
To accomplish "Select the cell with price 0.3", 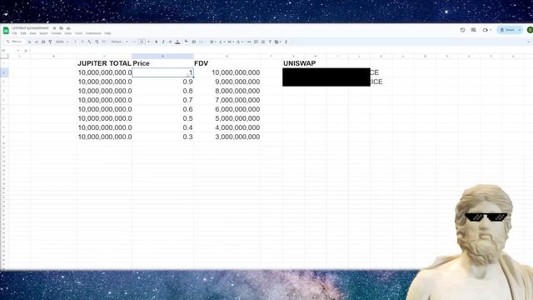I will click(163, 137).
